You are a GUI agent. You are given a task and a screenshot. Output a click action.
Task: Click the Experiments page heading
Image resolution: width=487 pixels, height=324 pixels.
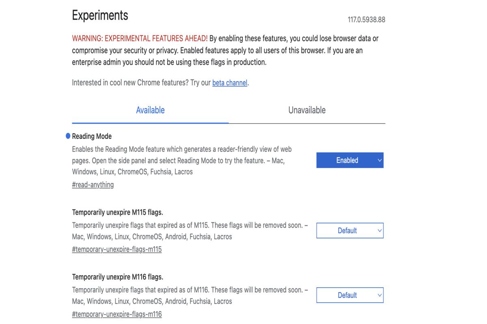tap(100, 16)
